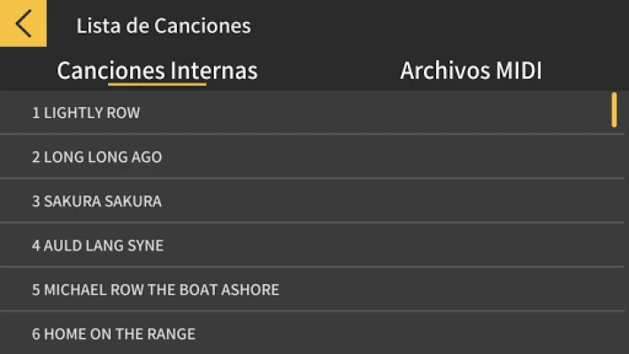Click the yellow underline below Canciones Internas
Image resolution: width=629 pixels, height=354 pixels.
tap(157, 85)
